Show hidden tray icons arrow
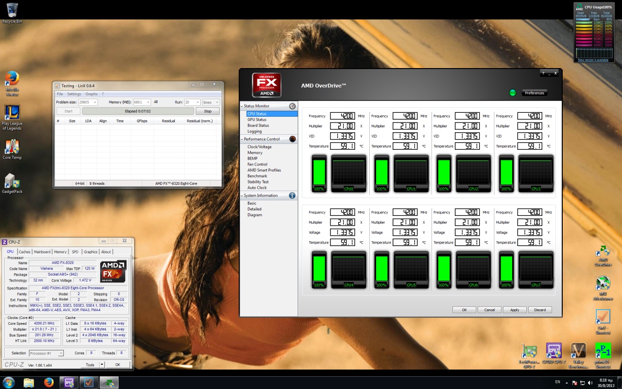 point(568,382)
